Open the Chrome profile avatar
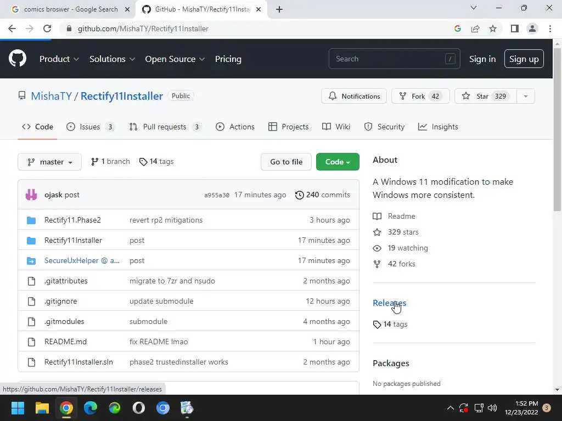This screenshot has width=562, height=421. [x=532, y=29]
